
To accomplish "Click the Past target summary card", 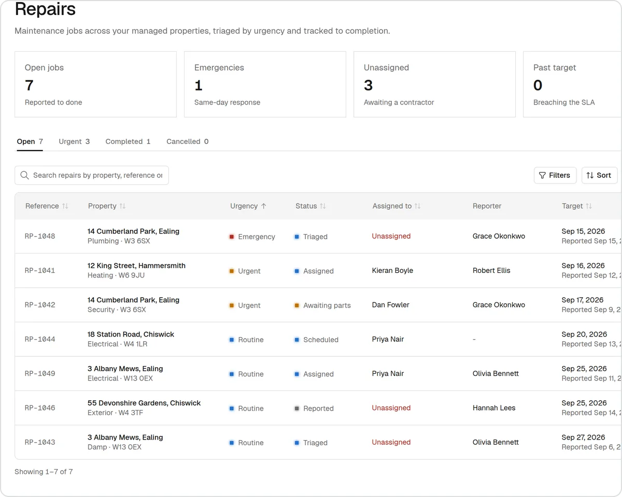I will click(x=572, y=84).
